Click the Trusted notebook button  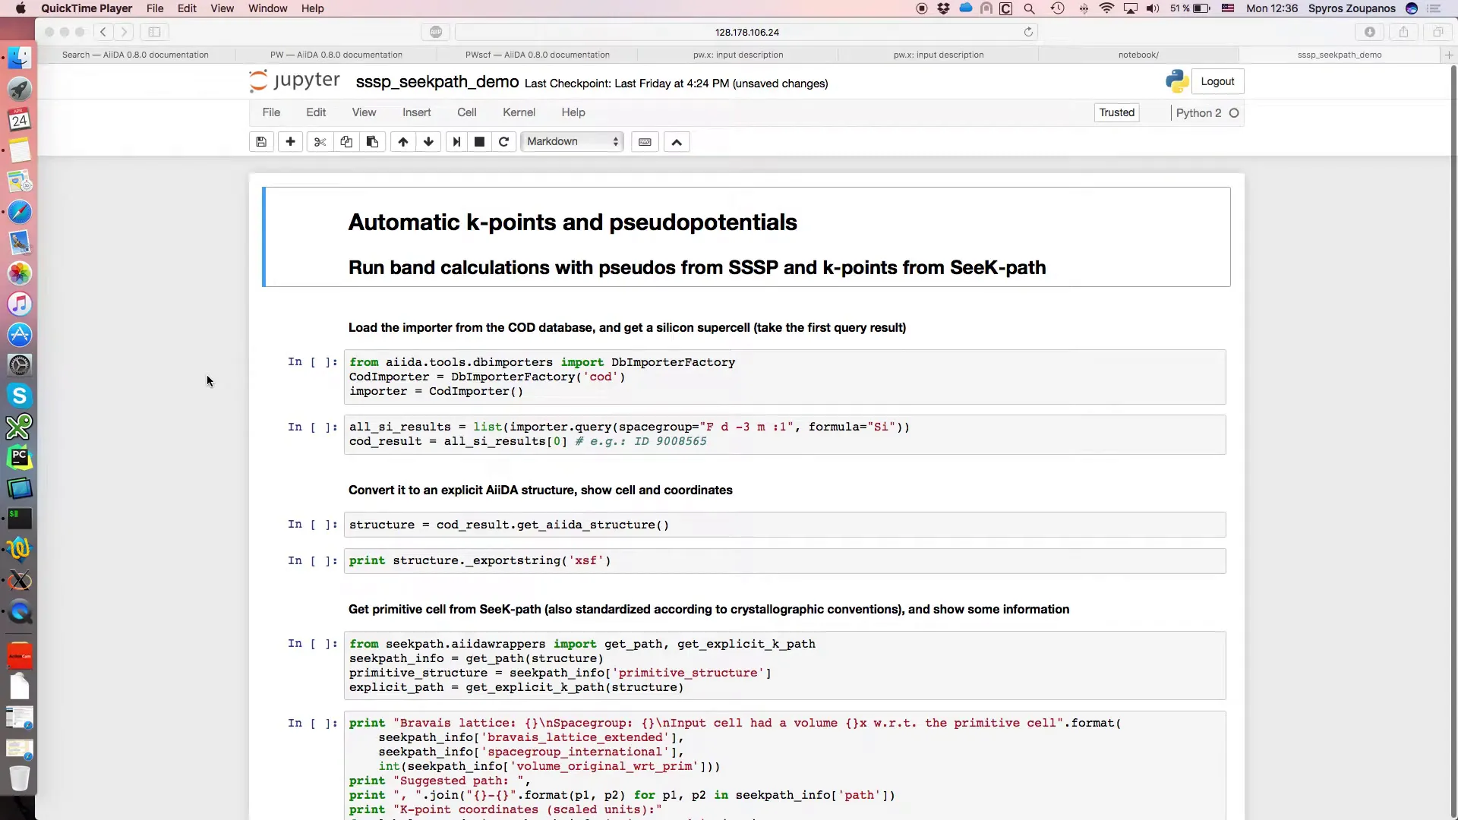(x=1116, y=112)
